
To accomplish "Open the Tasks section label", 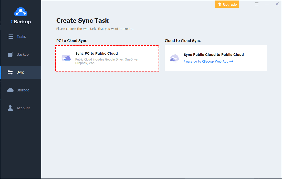I will click(x=21, y=37).
